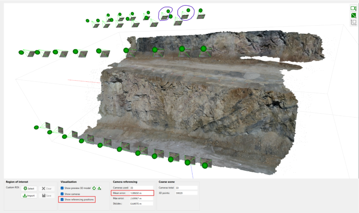Click the Mean error value field
Screen dimensions: 359x213
[141, 193]
